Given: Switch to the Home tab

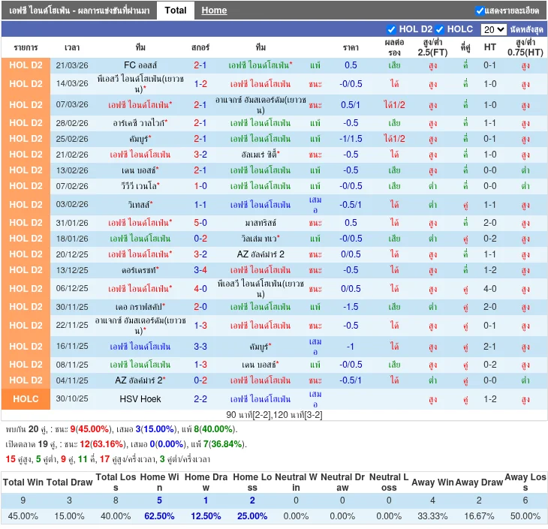Looking at the screenshot, I should (214, 11).
